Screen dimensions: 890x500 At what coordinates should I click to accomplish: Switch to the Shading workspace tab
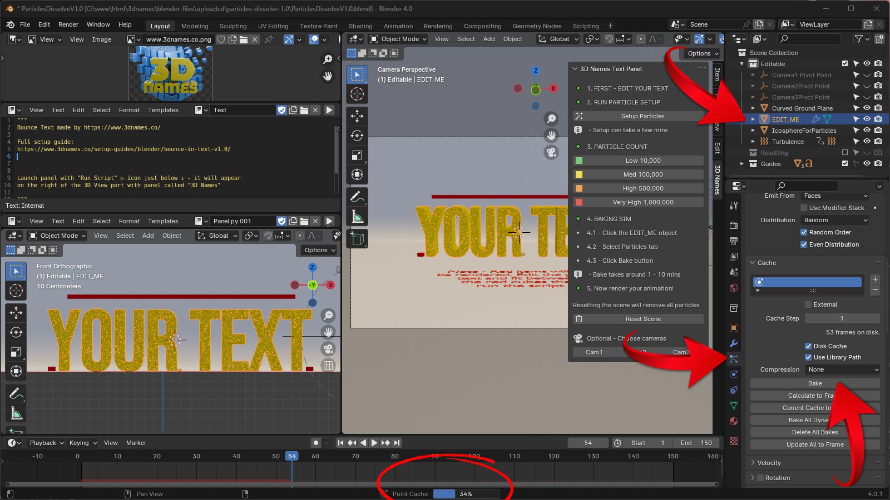point(360,26)
